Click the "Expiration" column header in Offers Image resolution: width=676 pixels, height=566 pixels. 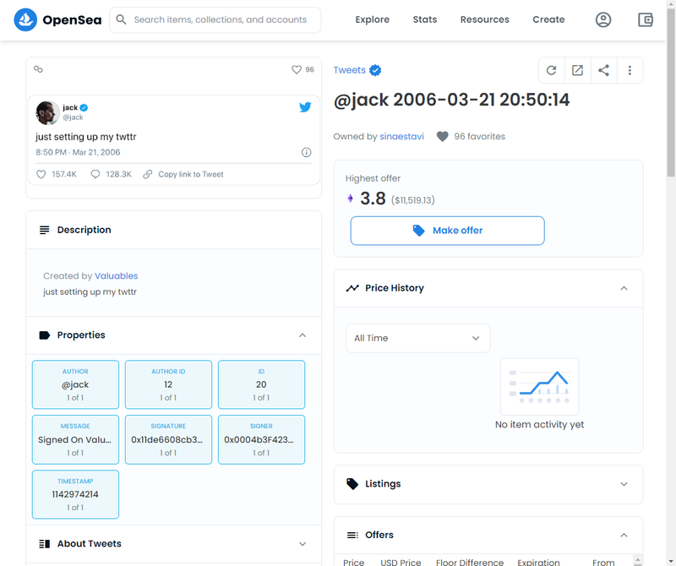(538, 563)
